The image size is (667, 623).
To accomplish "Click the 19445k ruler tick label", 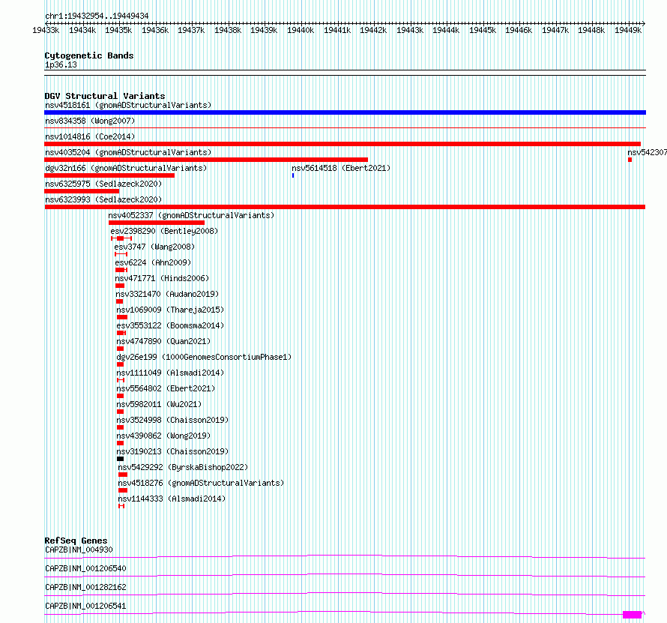I will (483, 30).
